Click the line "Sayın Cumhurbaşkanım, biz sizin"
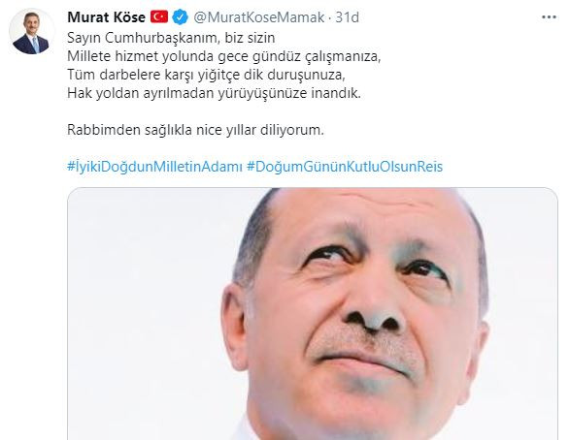The width and height of the screenshot is (569, 440). click(171, 38)
